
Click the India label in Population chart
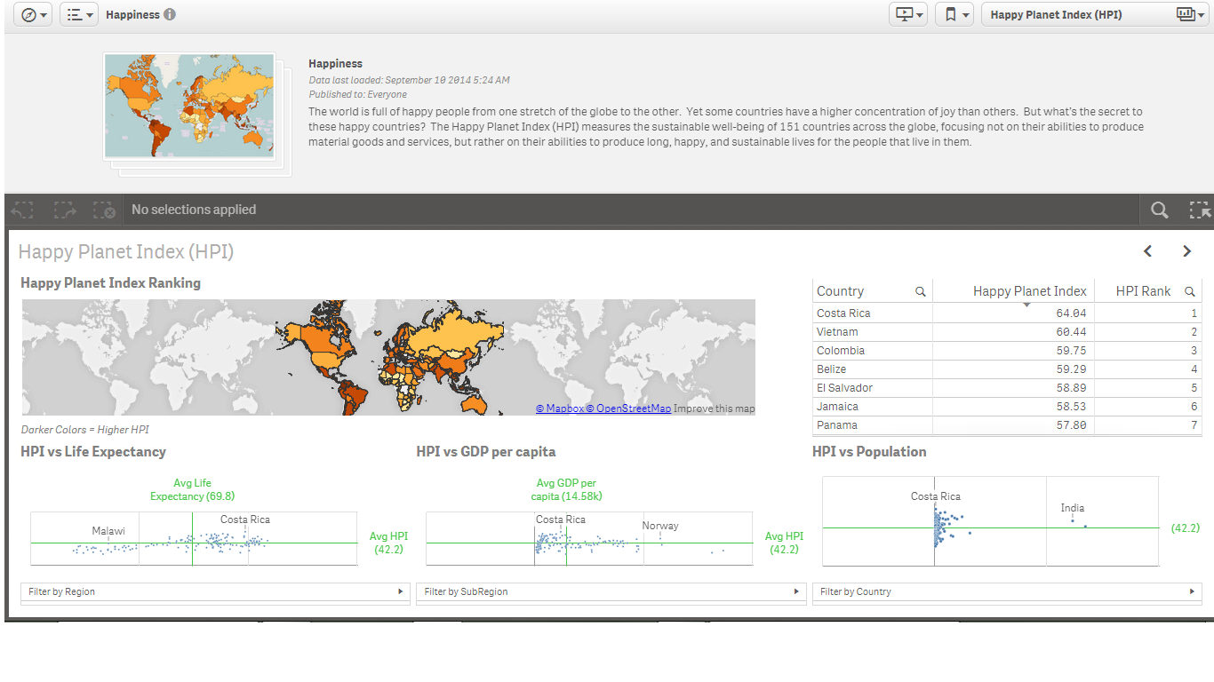pyautogui.click(x=1073, y=508)
